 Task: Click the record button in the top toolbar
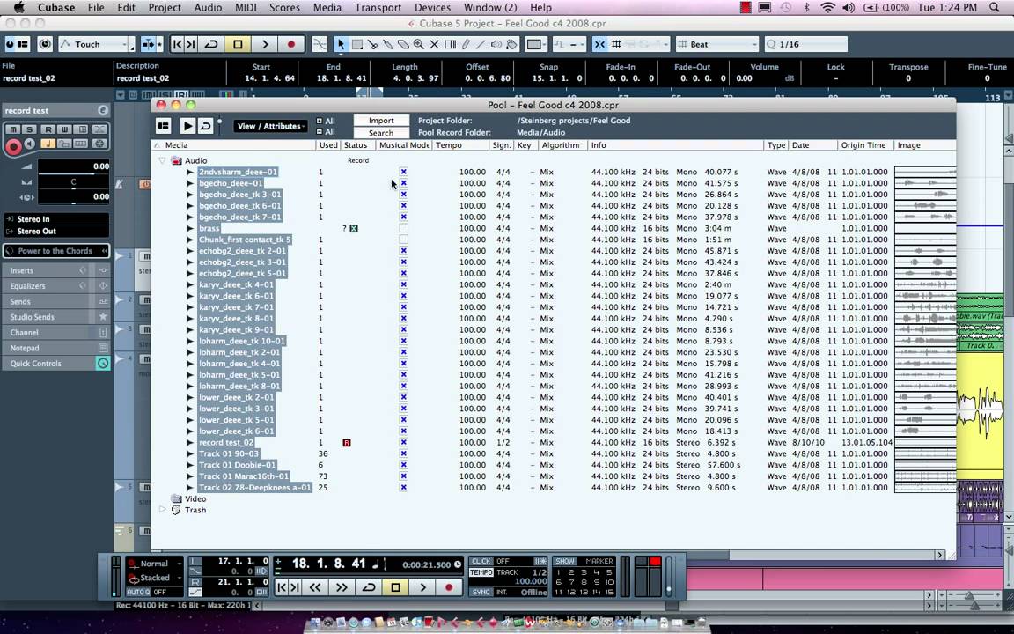point(291,44)
